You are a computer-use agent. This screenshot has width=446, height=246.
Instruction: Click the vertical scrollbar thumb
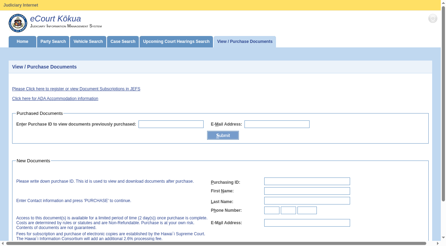(x=443, y=104)
